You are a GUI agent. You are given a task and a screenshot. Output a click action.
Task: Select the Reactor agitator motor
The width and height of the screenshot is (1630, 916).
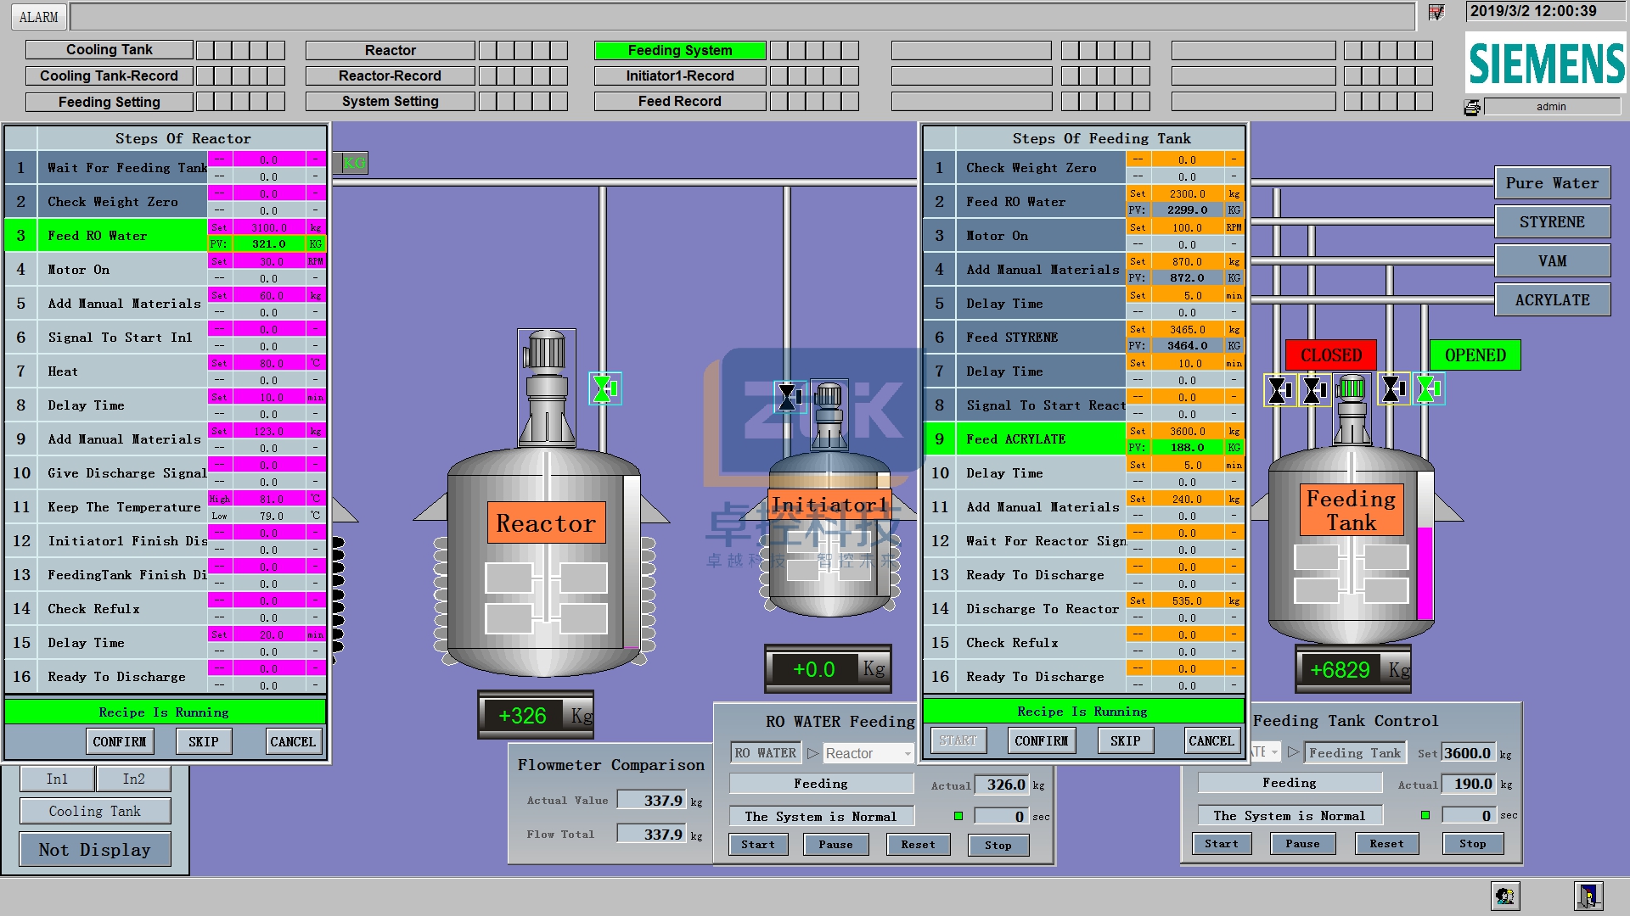(546, 388)
